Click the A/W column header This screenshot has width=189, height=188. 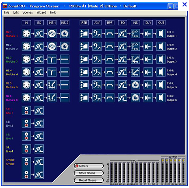(97, 23)
